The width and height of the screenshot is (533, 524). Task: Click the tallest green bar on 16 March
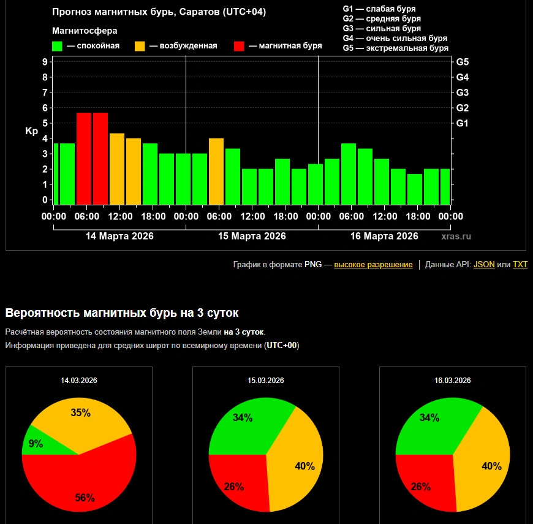point(349,173)
